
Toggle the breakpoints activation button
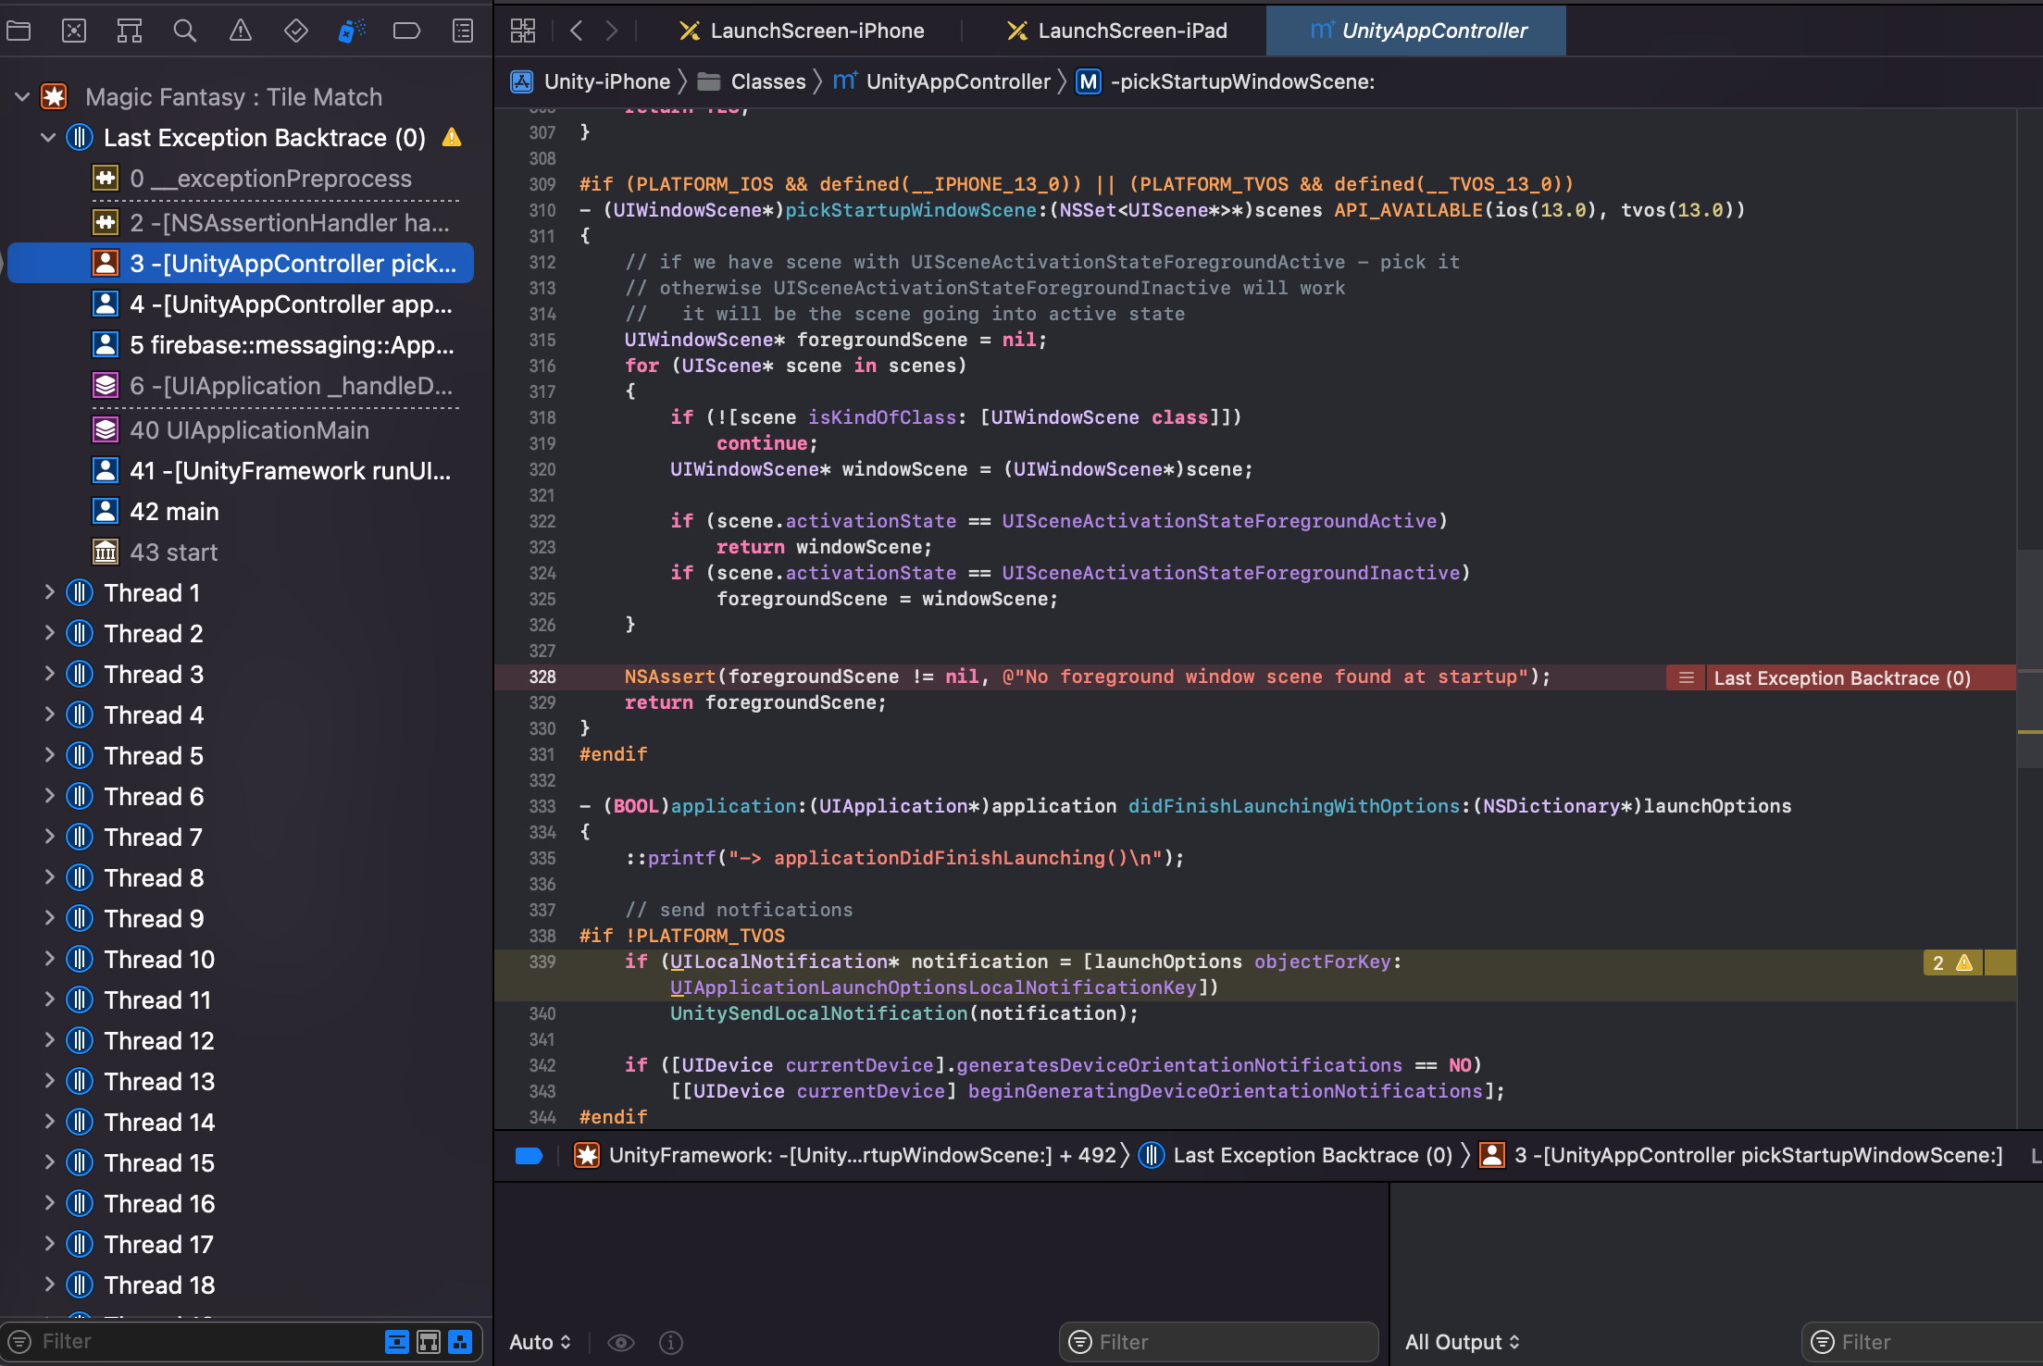(529, 1155)
